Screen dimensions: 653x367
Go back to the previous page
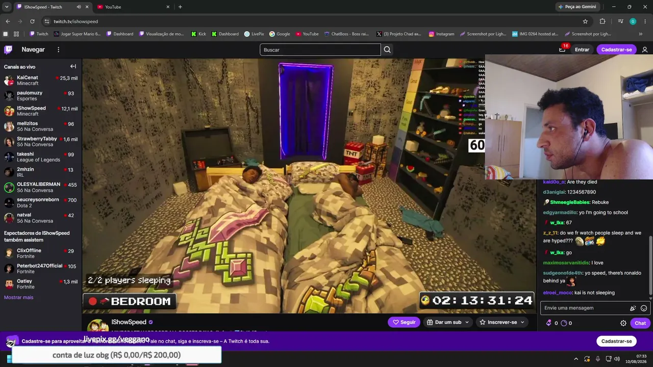(8, 21)
